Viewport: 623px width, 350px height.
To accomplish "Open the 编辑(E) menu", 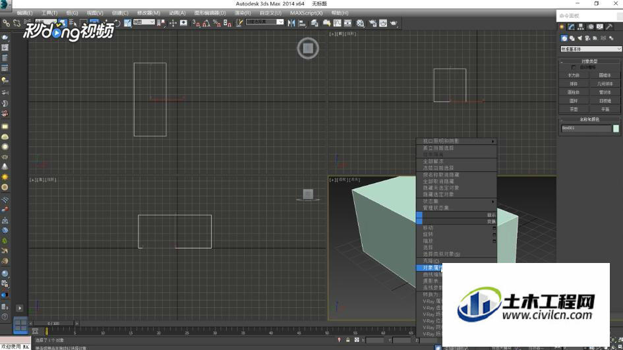I will click(x=24, y=13).
